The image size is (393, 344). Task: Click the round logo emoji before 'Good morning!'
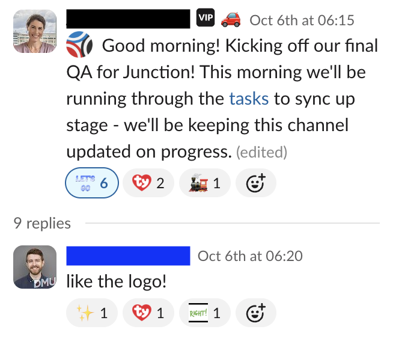pyautogui.click(x=81, y=46)
